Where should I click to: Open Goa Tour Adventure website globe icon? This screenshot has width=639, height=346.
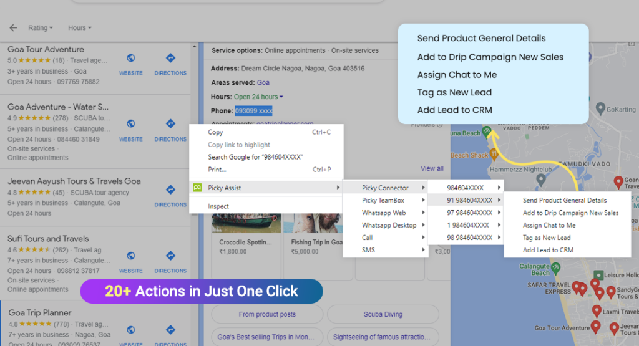point(131,58)
